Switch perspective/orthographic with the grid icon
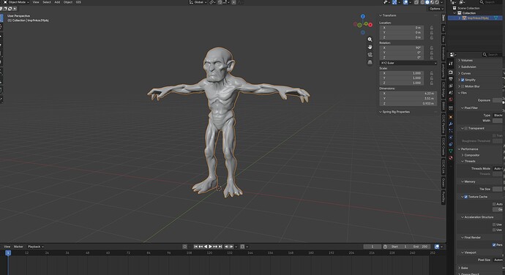505x275 pixels. pyautogui.click(x=370, y=62)
